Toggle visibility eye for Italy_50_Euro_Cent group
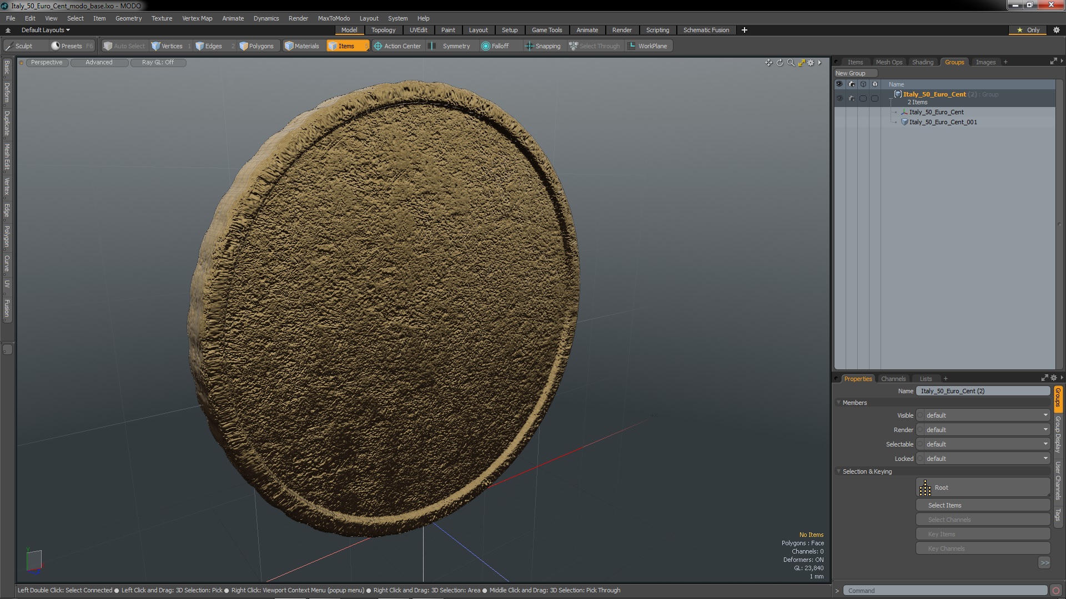The height and width of the screenshot is (599, 1066). pos(839,98)
